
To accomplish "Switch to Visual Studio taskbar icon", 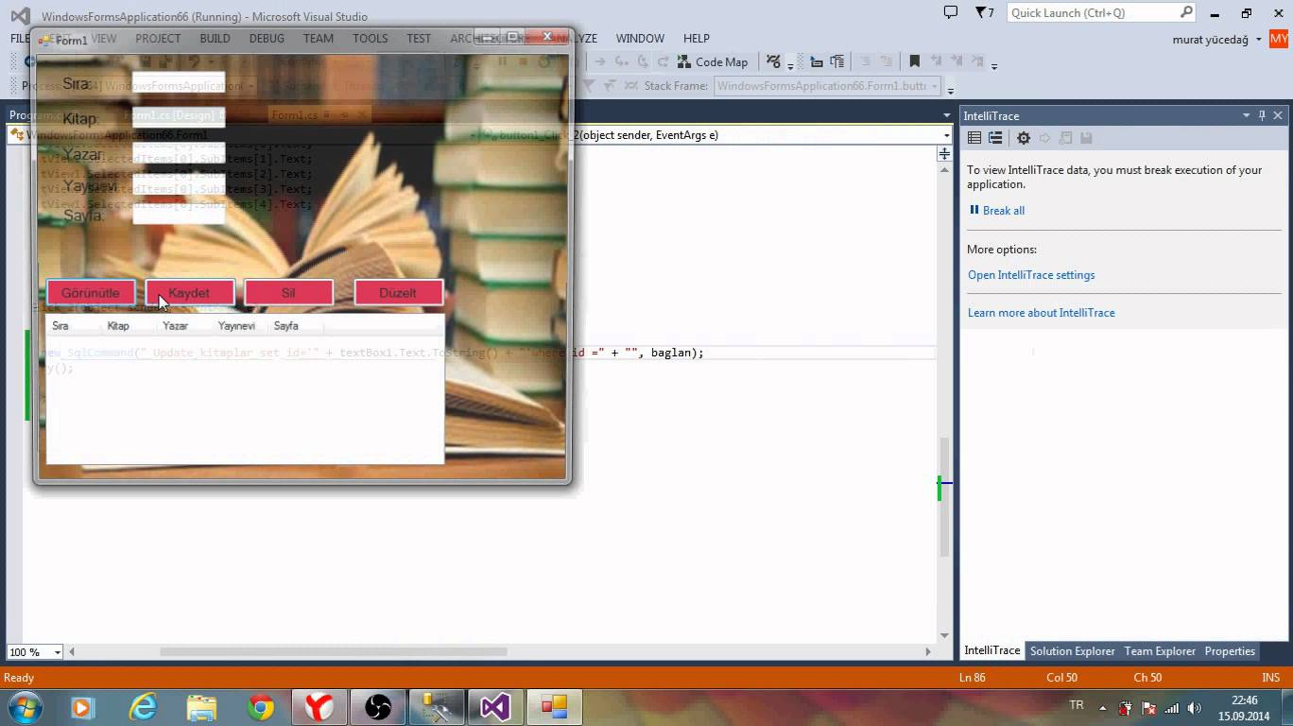I will pos(495,707).
